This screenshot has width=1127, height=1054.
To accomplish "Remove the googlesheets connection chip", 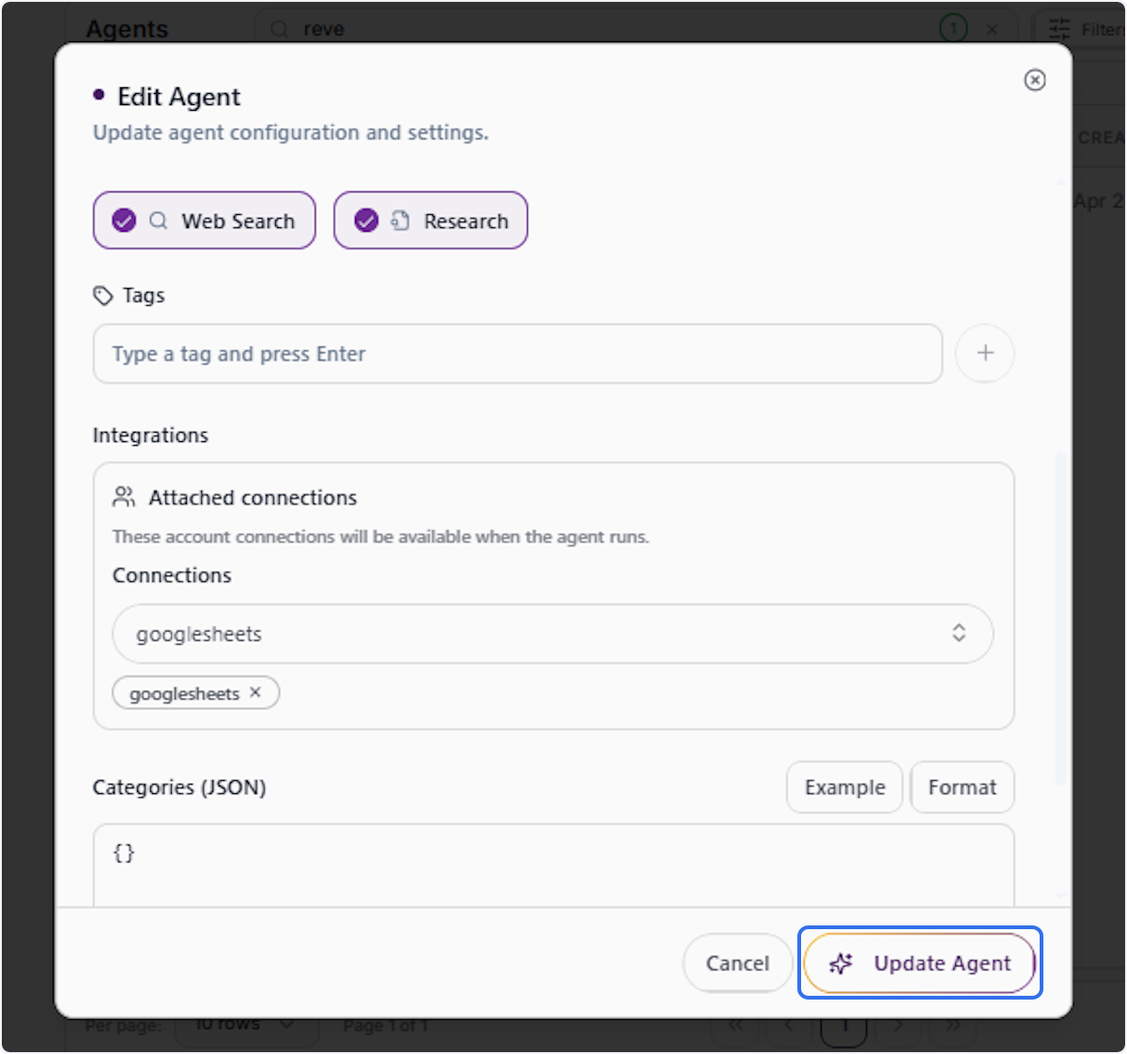I will [x=255, y=693].
